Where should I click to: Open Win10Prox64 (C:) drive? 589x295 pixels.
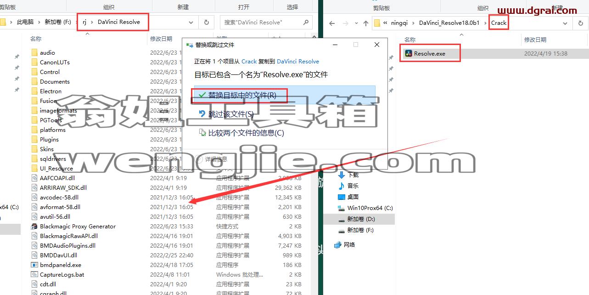pyautogui.click(x=365, y=208)
